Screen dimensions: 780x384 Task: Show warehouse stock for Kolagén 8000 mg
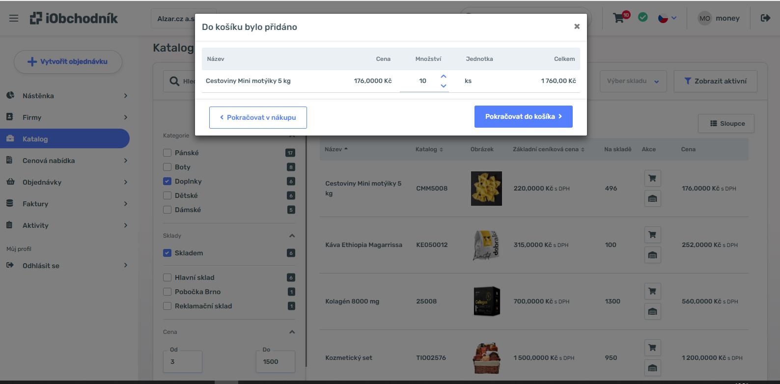pyautogui.click(x=652, y=311)
